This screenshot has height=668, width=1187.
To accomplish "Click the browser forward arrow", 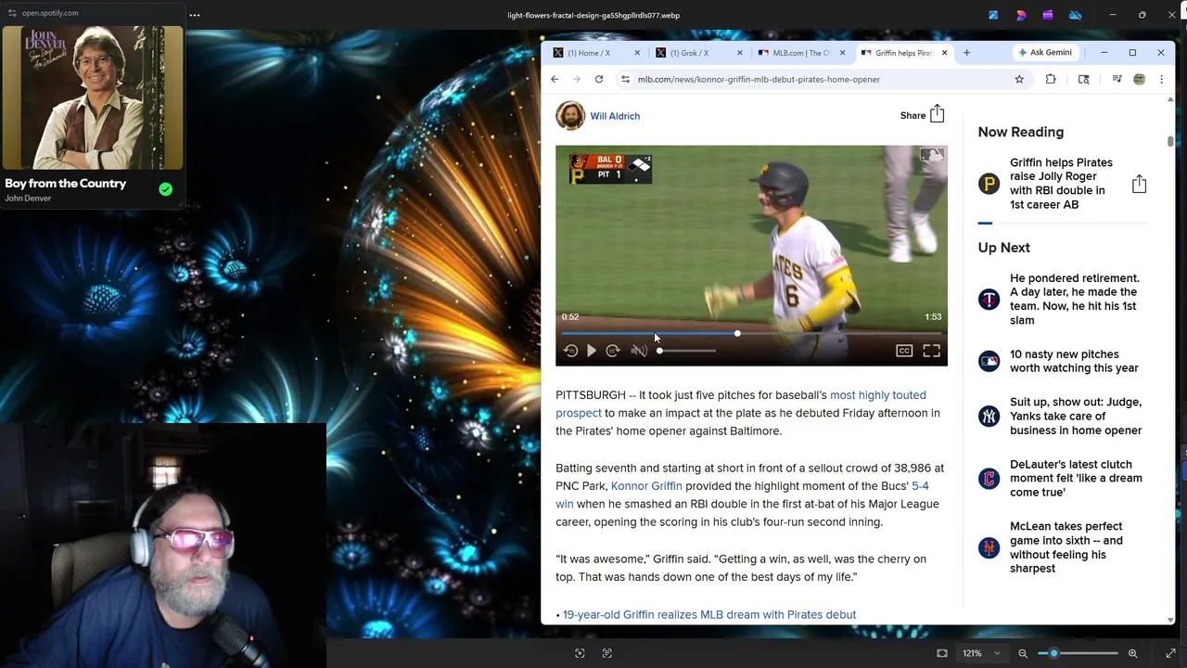I will coord(577,80).
